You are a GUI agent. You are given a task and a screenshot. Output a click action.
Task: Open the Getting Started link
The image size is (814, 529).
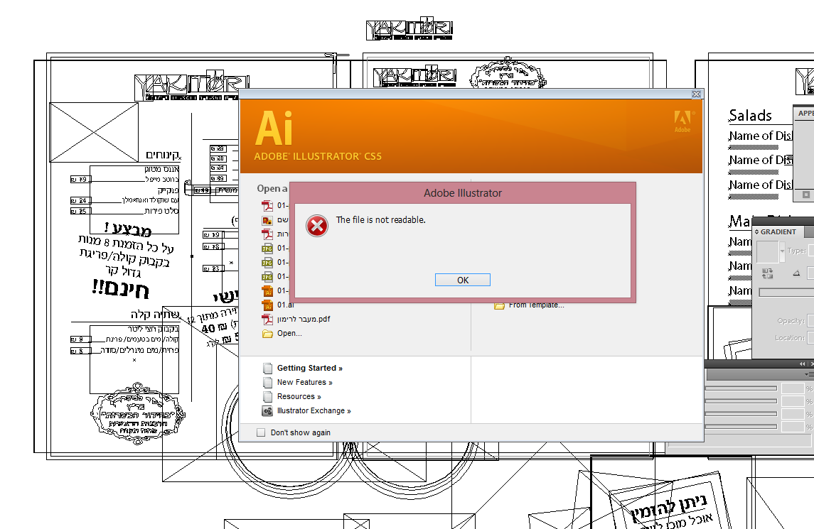point(309,369)
